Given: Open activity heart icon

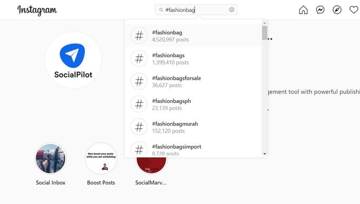Looking at the screenshot, I should tap(354, 10).
